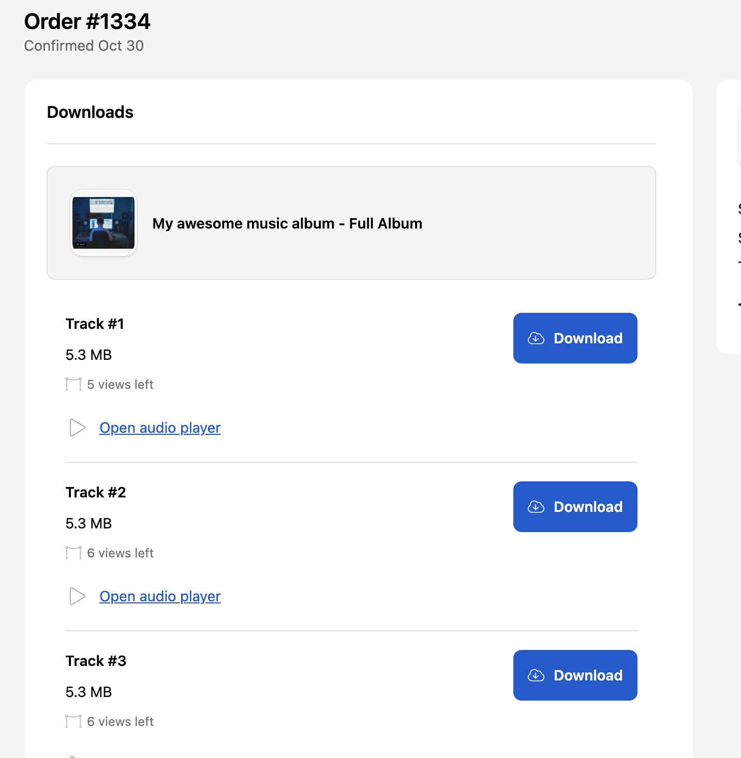Click the music album cover thumbnail

(x=103, y=223)
